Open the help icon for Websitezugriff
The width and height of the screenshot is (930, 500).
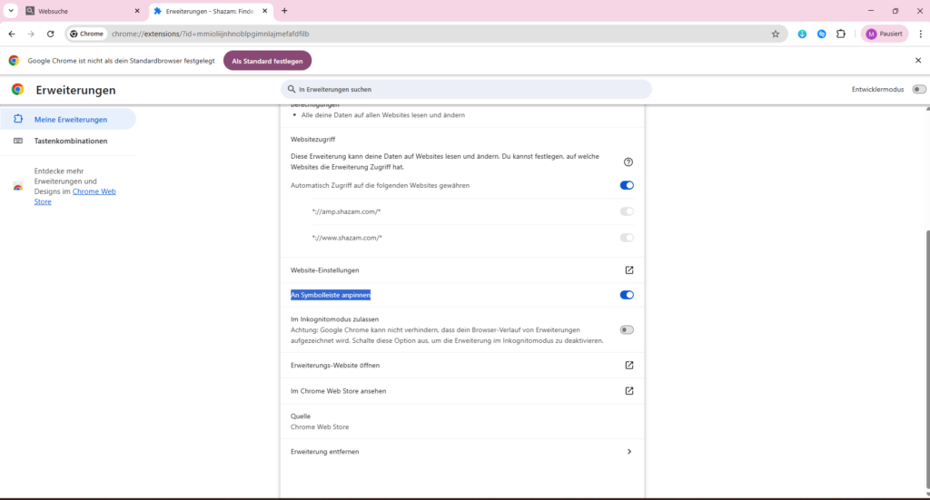pyautogui.click(x=628, y=162)
